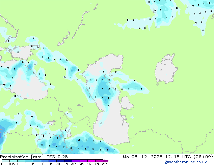Pick the 10–15 mm legend color box
Viewport: 214px width, 165px height.
tap(45, 161)
